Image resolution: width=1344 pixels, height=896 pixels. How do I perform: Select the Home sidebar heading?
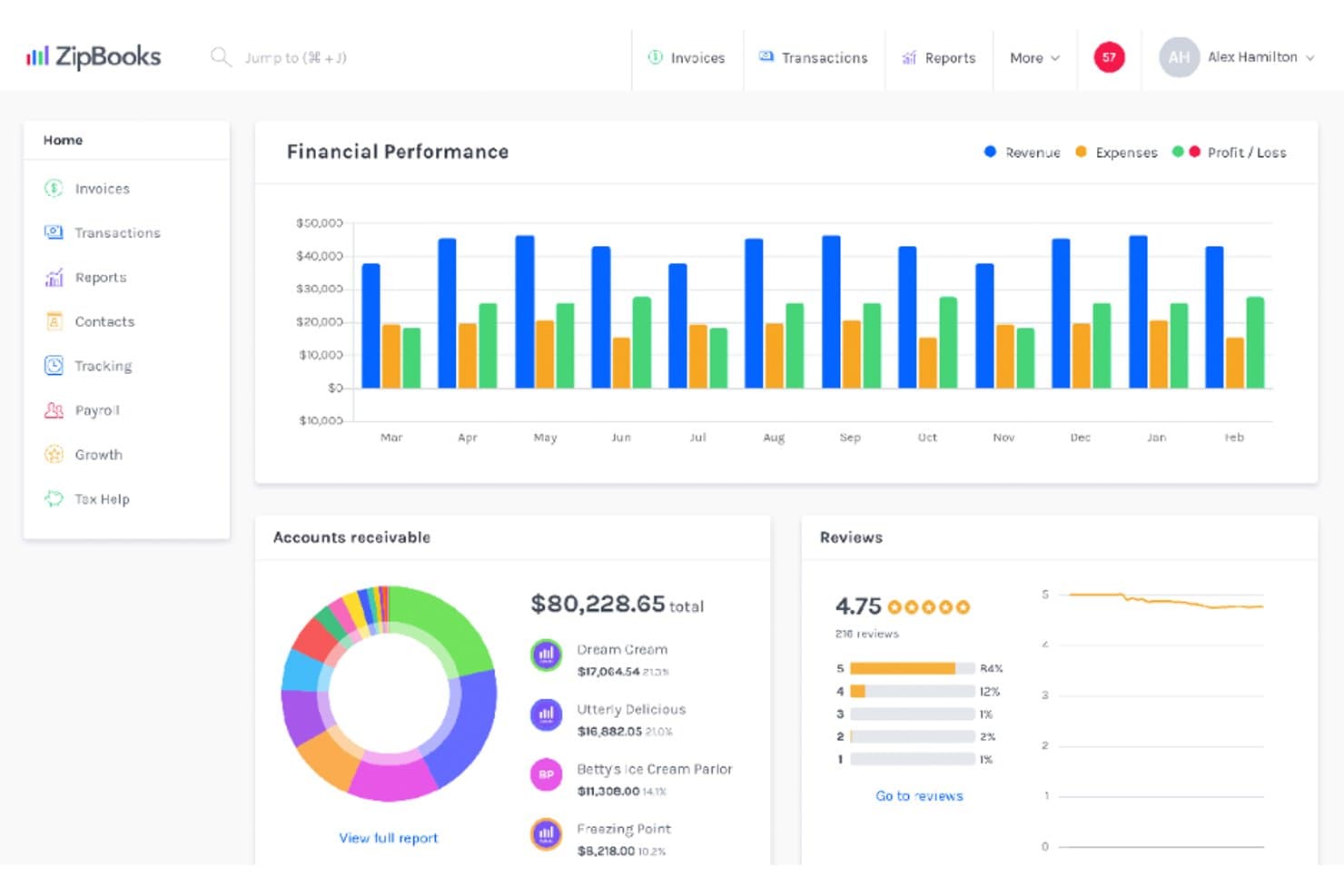(x=63, y=140)
